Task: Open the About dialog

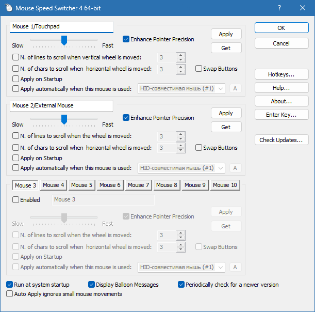Action: point(281,101)
